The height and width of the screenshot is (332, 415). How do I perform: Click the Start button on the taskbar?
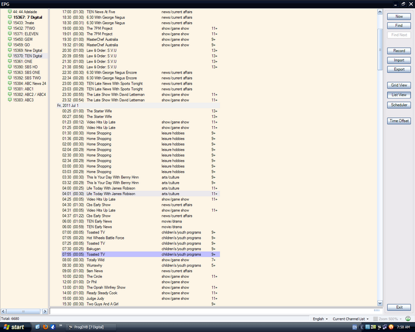point(13,327)
